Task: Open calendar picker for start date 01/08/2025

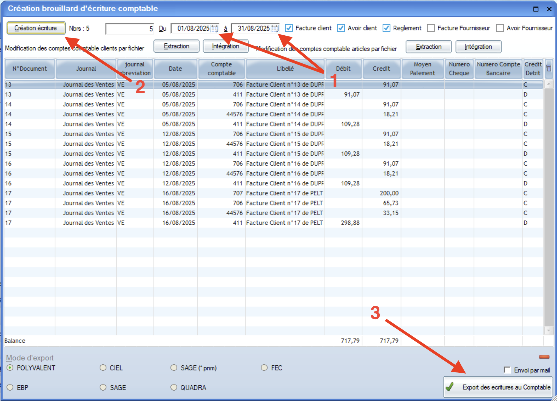Action: pos(214,28)
